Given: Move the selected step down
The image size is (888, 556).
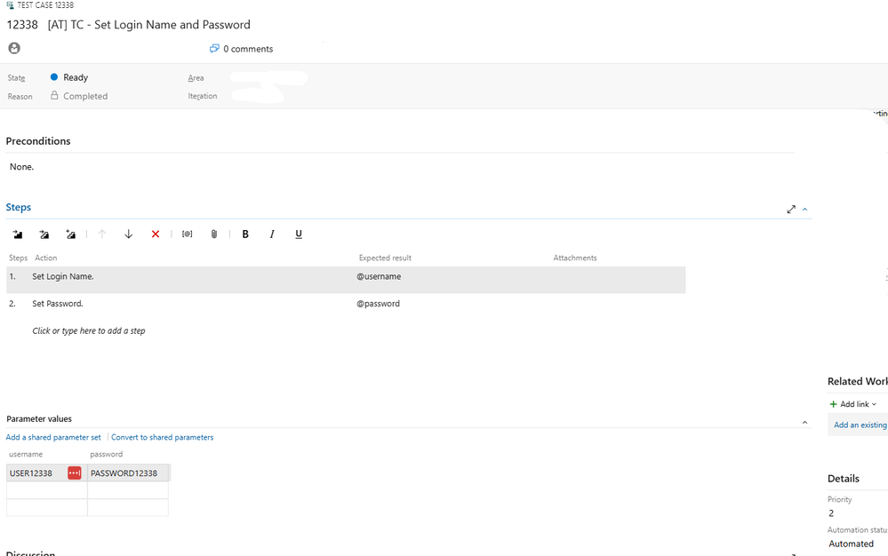Looking at the screenshot, I should click(129, 234).
